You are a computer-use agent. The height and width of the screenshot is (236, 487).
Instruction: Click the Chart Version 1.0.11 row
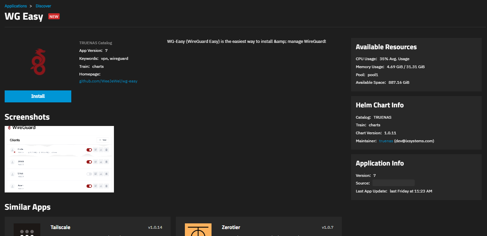[376, 133]
